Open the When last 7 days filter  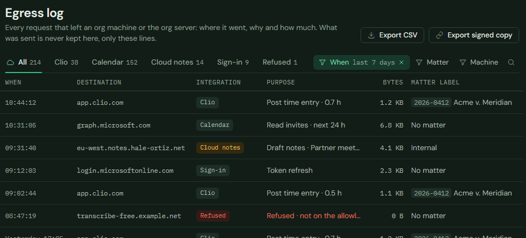[361, 62]
